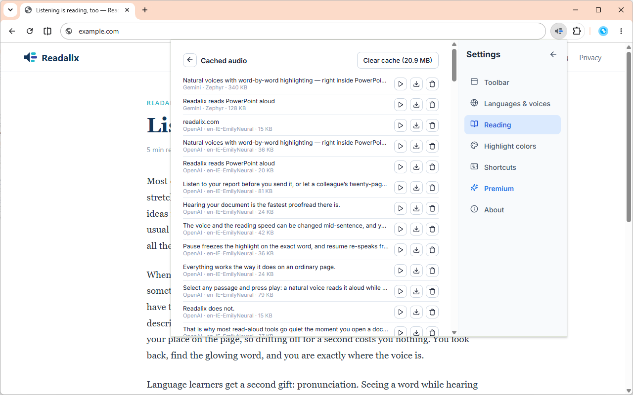
Task: Delete the 36 KB Natural voices audio
Action: (432, 146)
